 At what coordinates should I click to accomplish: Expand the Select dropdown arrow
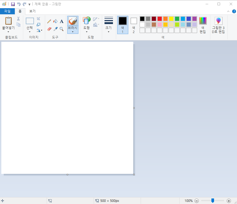[30, 32]
